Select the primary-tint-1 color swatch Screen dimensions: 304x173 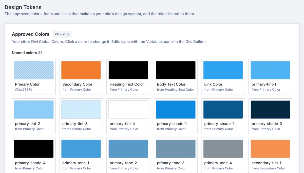point(270,70)
